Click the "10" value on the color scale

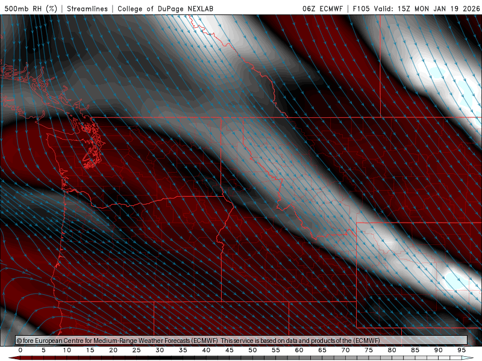pos(67,350)
